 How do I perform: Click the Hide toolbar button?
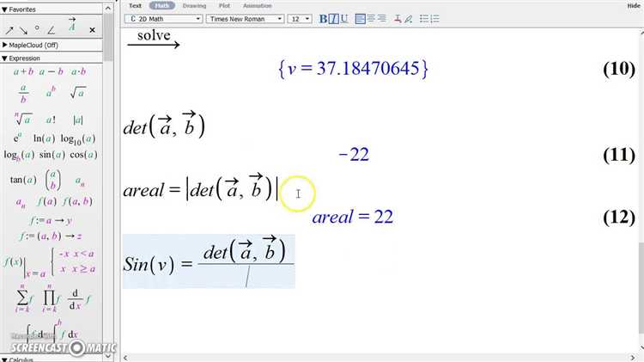[634, 6]
